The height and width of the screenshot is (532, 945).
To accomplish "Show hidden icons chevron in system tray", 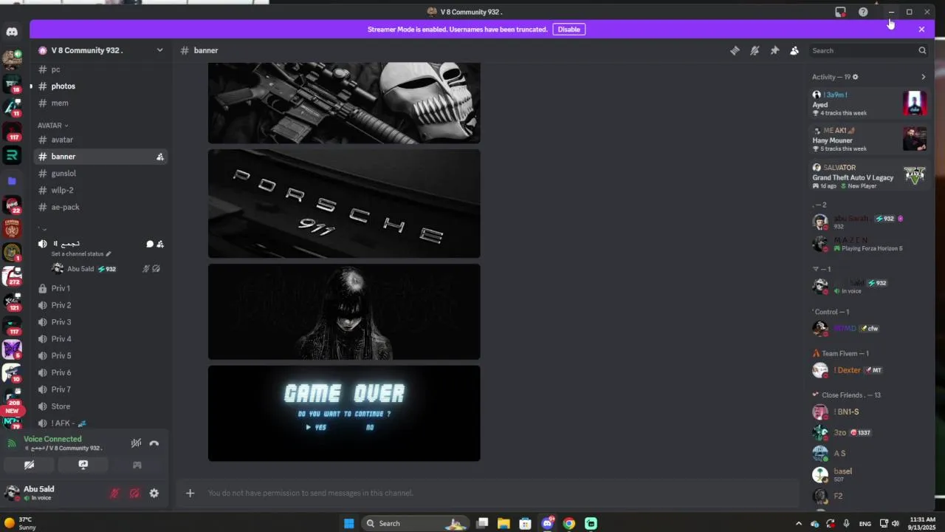I will click(798, 523).
